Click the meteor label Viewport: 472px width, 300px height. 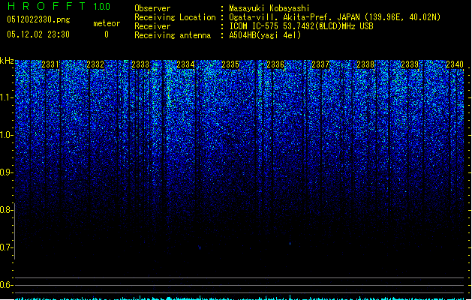(107, 23)
